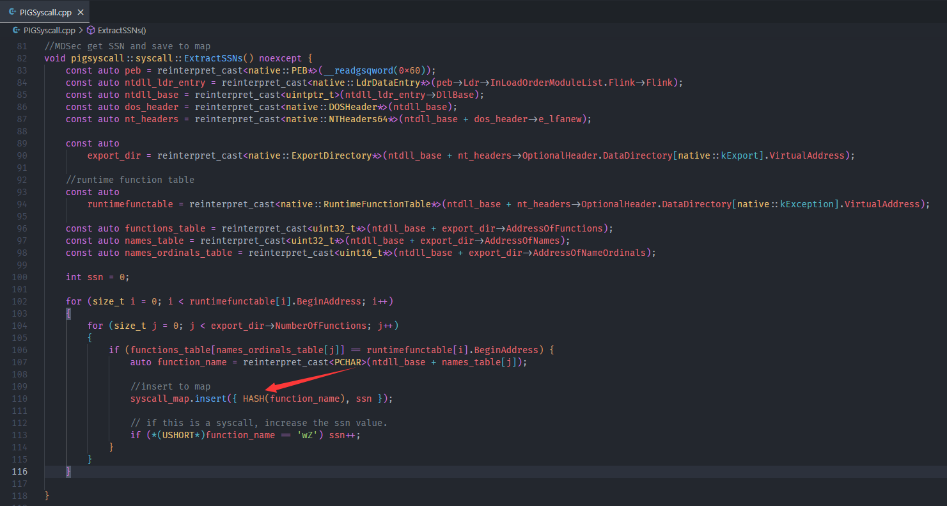Click line number 116 in gutter
Screen dimensions: 947x506
pos(20,471)
